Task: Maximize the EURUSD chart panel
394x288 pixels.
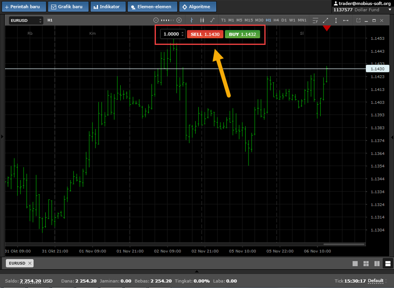Action: tap(374, 21)
